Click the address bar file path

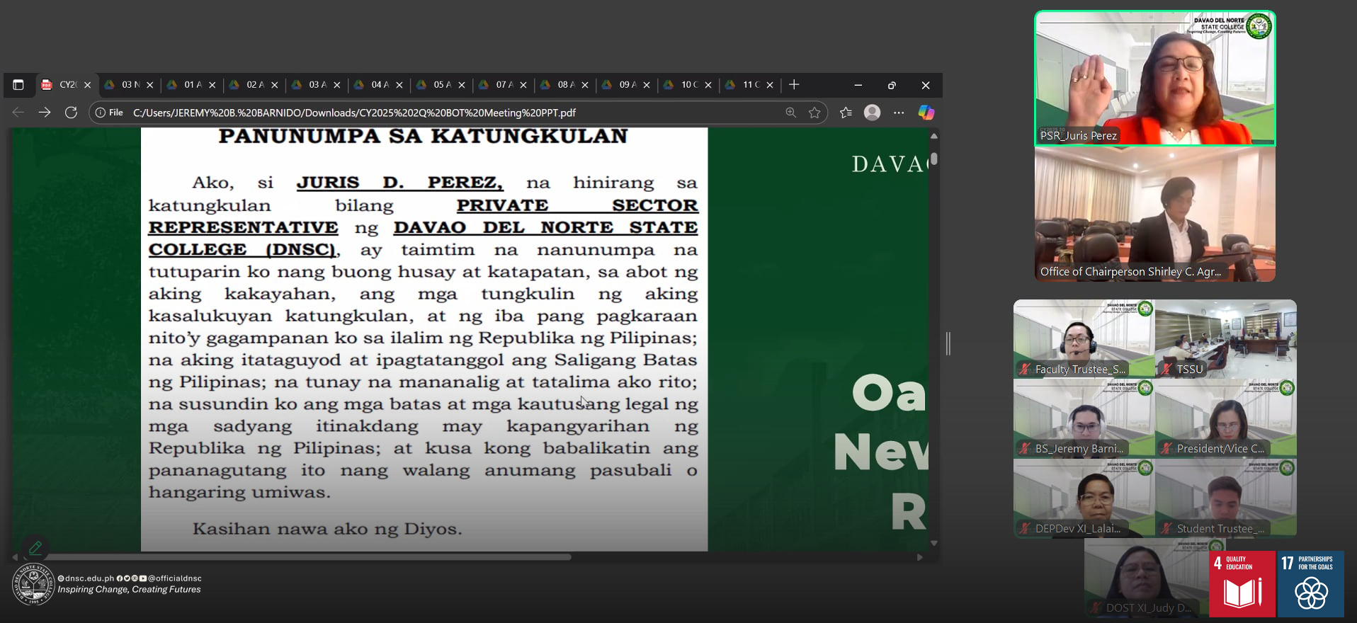(354, 113)
